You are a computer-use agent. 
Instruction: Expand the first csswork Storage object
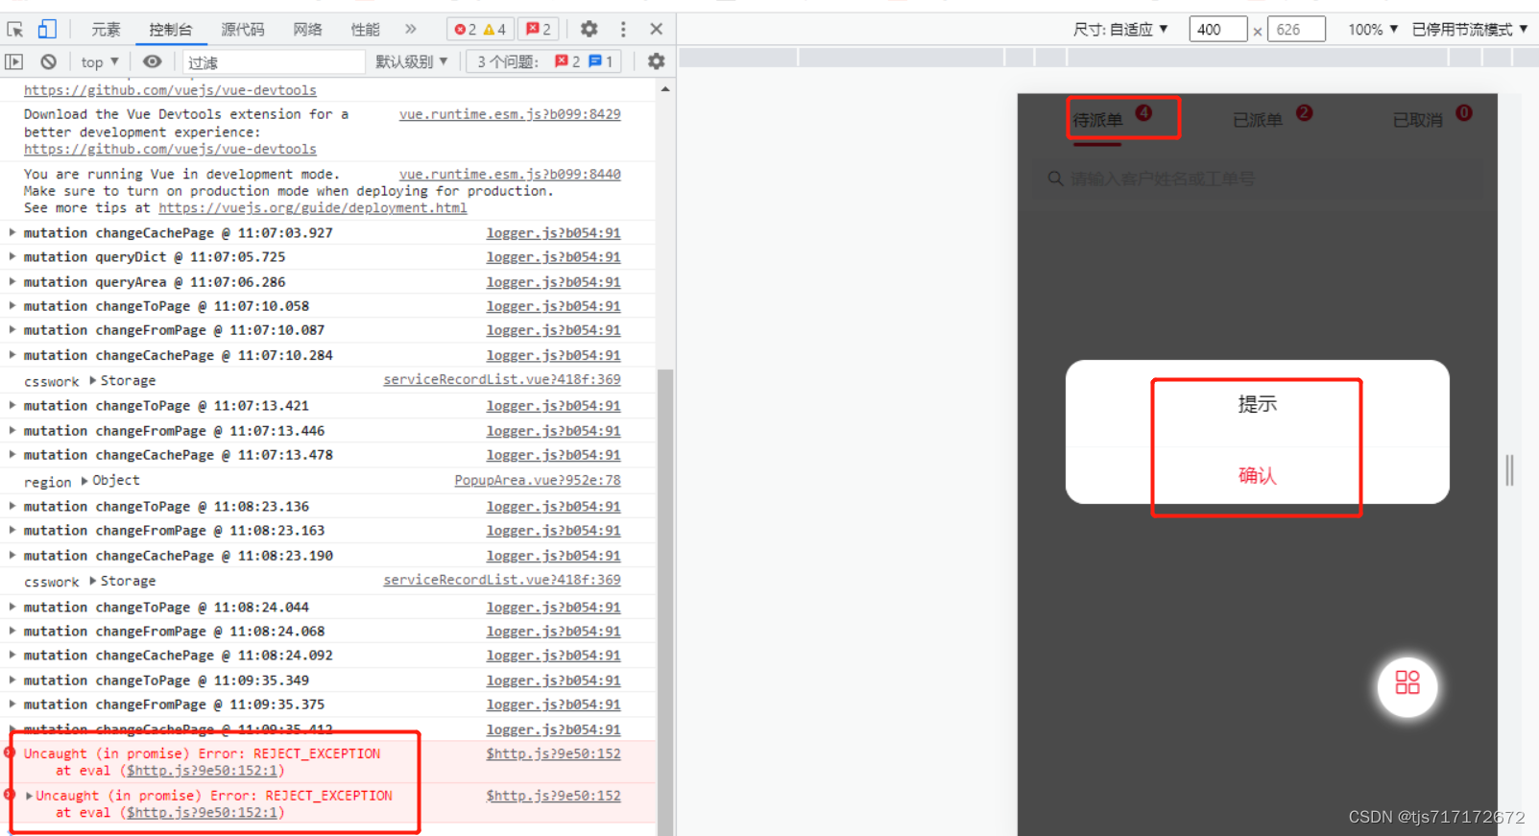93,381
